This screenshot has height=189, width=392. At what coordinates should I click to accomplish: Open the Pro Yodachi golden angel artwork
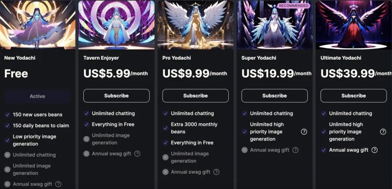click(195, 25)
